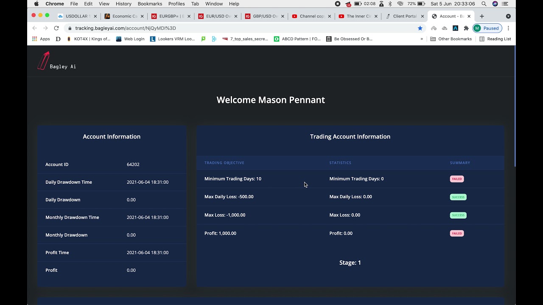Viewport: 543px width, 305px height.
Task: Close the Account tab
Action: pyautogui.click(x=469, y=16)
